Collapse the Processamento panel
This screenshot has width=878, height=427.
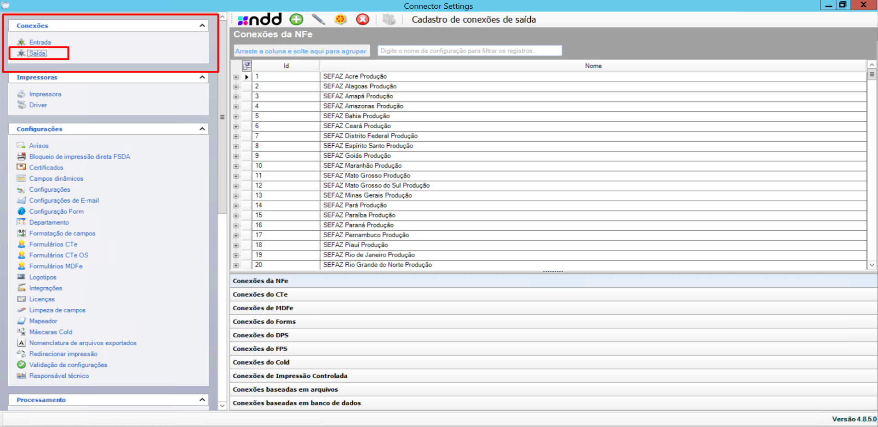point(202,399)
